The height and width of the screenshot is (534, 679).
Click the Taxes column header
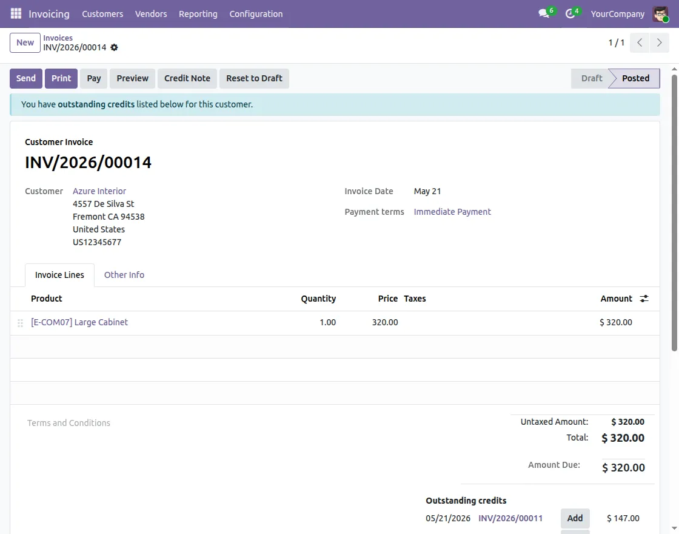point(415,299)
